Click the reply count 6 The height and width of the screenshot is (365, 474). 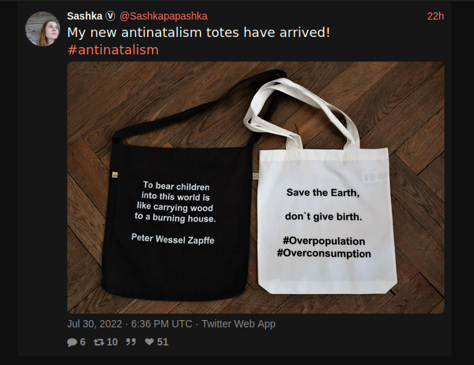(x=82, y=342)
